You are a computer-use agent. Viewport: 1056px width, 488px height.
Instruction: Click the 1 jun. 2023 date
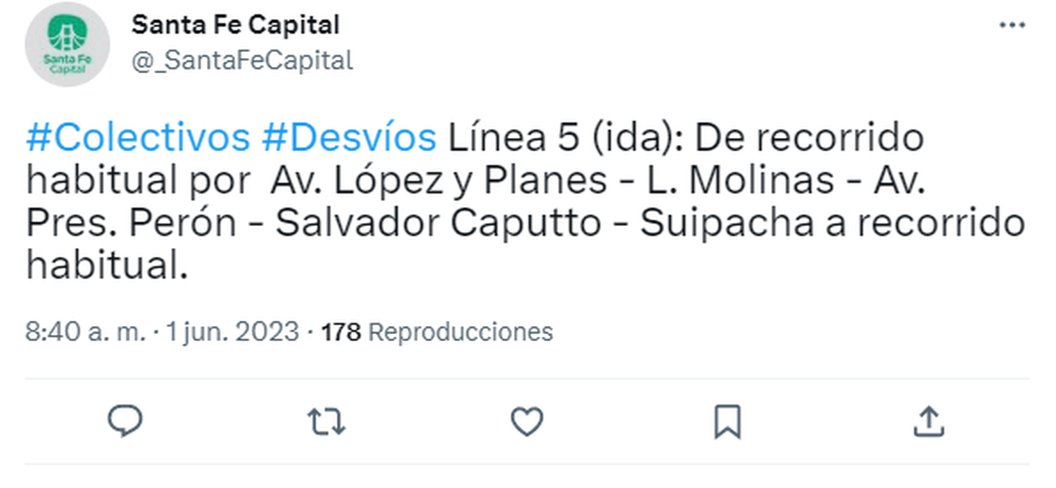232,332
